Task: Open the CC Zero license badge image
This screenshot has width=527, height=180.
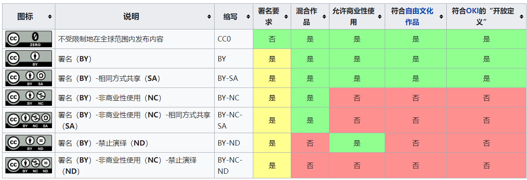Action: pos(29,39)
